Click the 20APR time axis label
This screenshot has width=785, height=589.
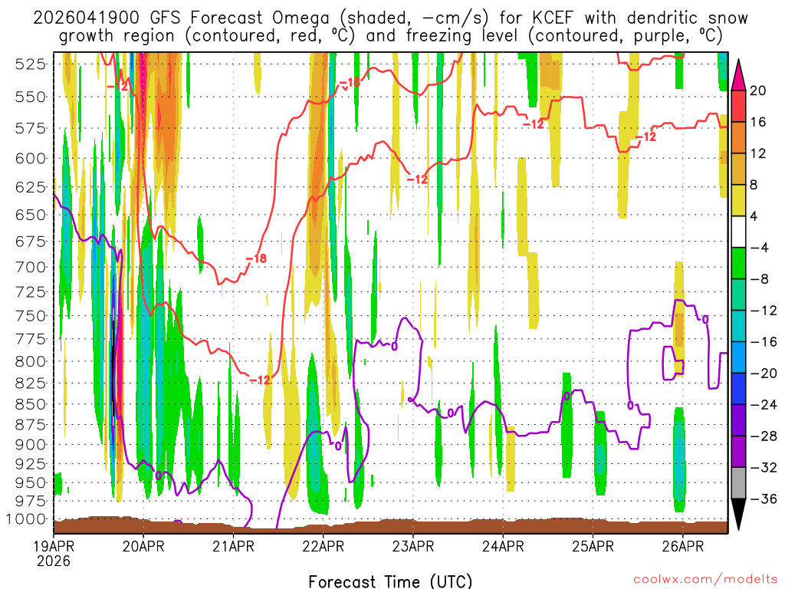point(143,546)
